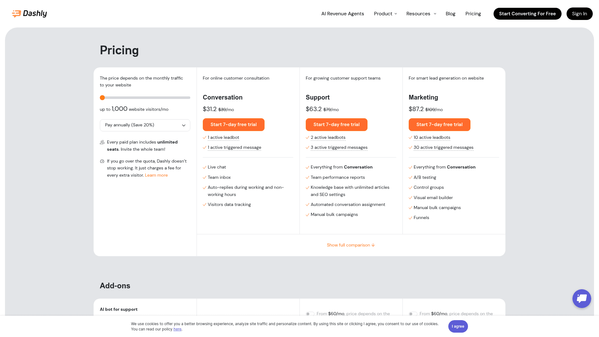The image size is (599, 337).
Task: Go to the Blog
Action: point(450,14)
